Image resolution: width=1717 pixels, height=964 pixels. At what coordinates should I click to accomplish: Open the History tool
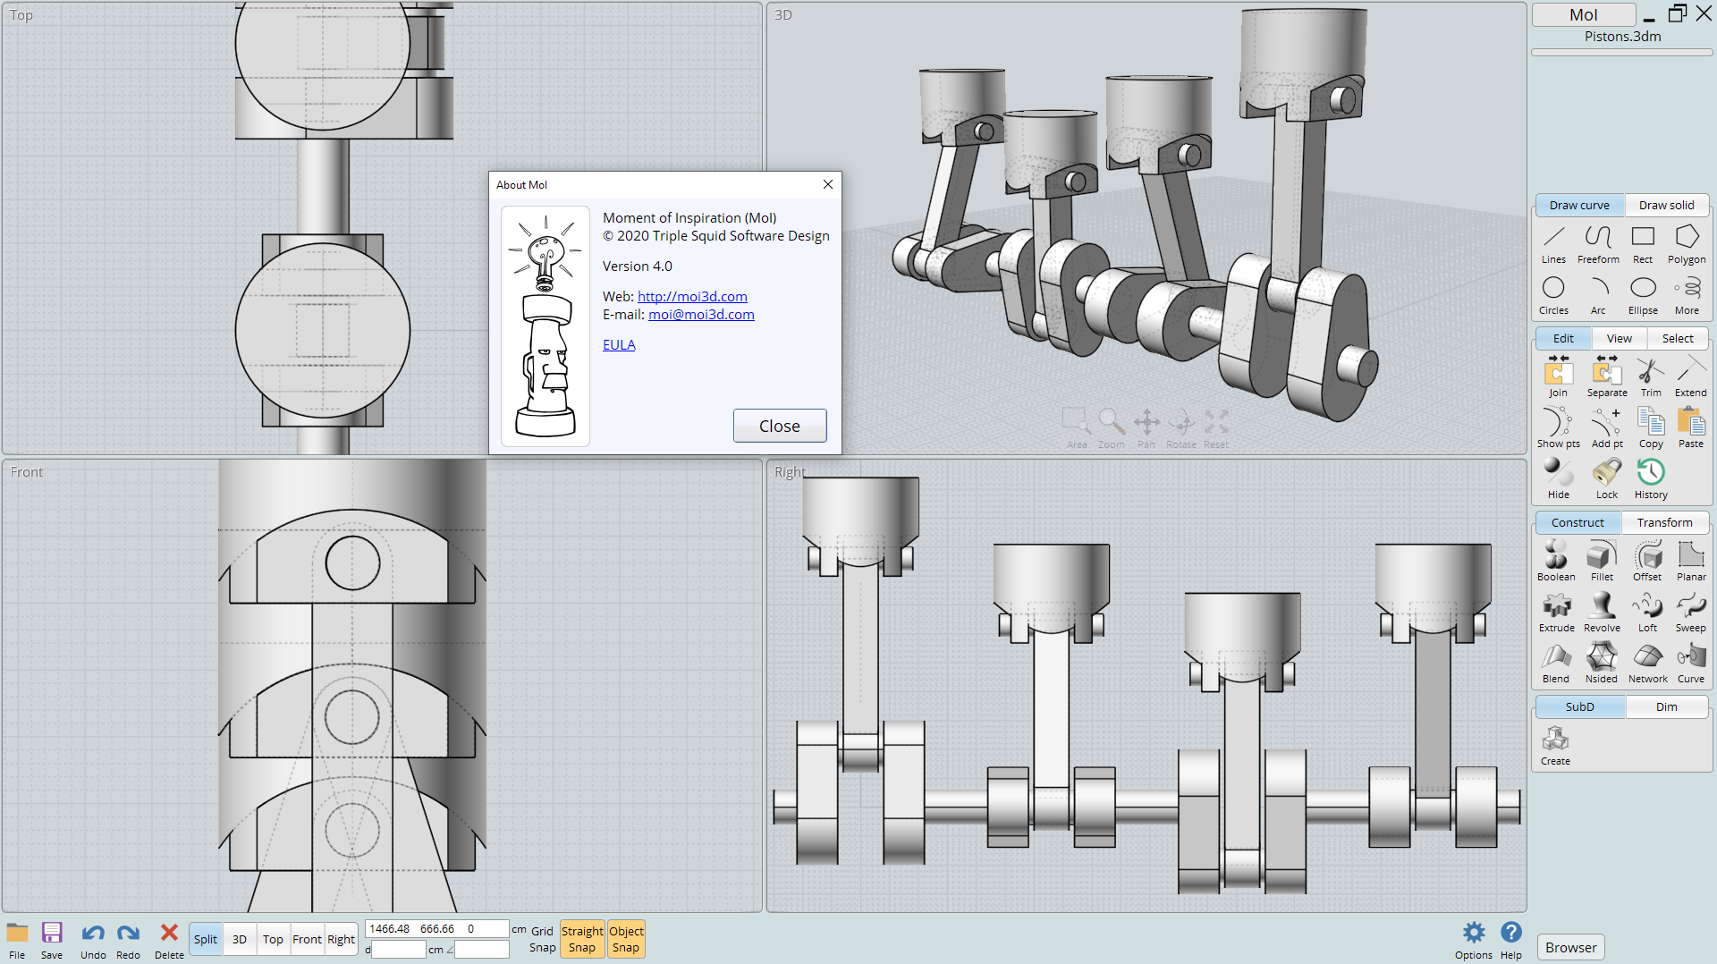click(1651, 478)
